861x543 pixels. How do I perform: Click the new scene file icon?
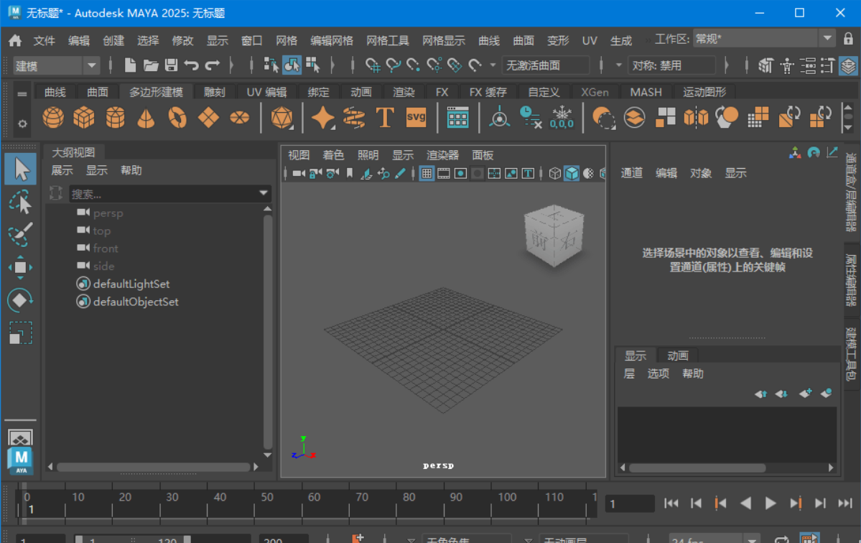point(130,65)
